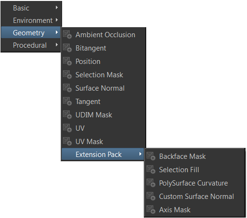Click the node icon beside Selection Mask

pyautogui.click(x=67, y=74)
